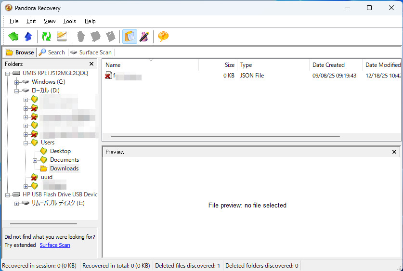Click the green Back arrow toolbar icon
Viewport: 403px width, 271px height.
(x=13, y=37)
